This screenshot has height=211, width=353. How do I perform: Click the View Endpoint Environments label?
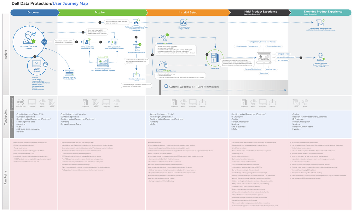point(247,46)
